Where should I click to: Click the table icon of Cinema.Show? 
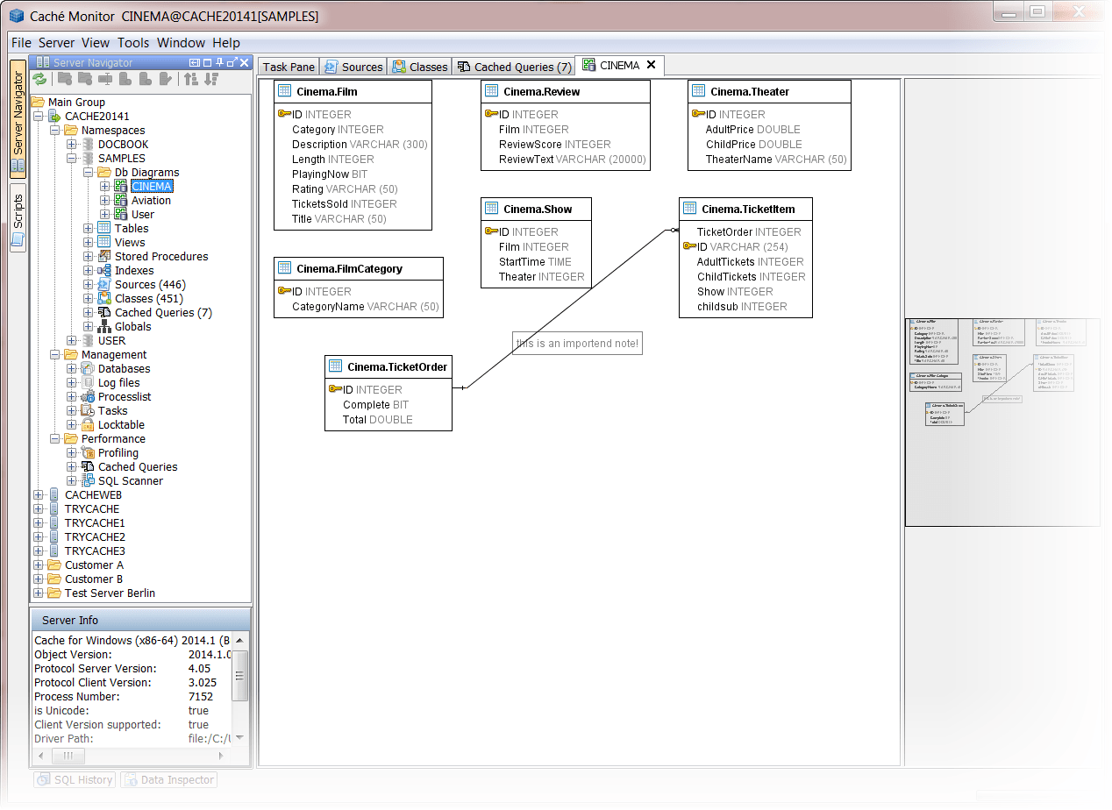click(492, 209)
